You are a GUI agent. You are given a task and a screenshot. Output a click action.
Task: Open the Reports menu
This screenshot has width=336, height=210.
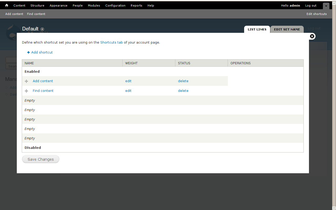(x=136, y=6)
